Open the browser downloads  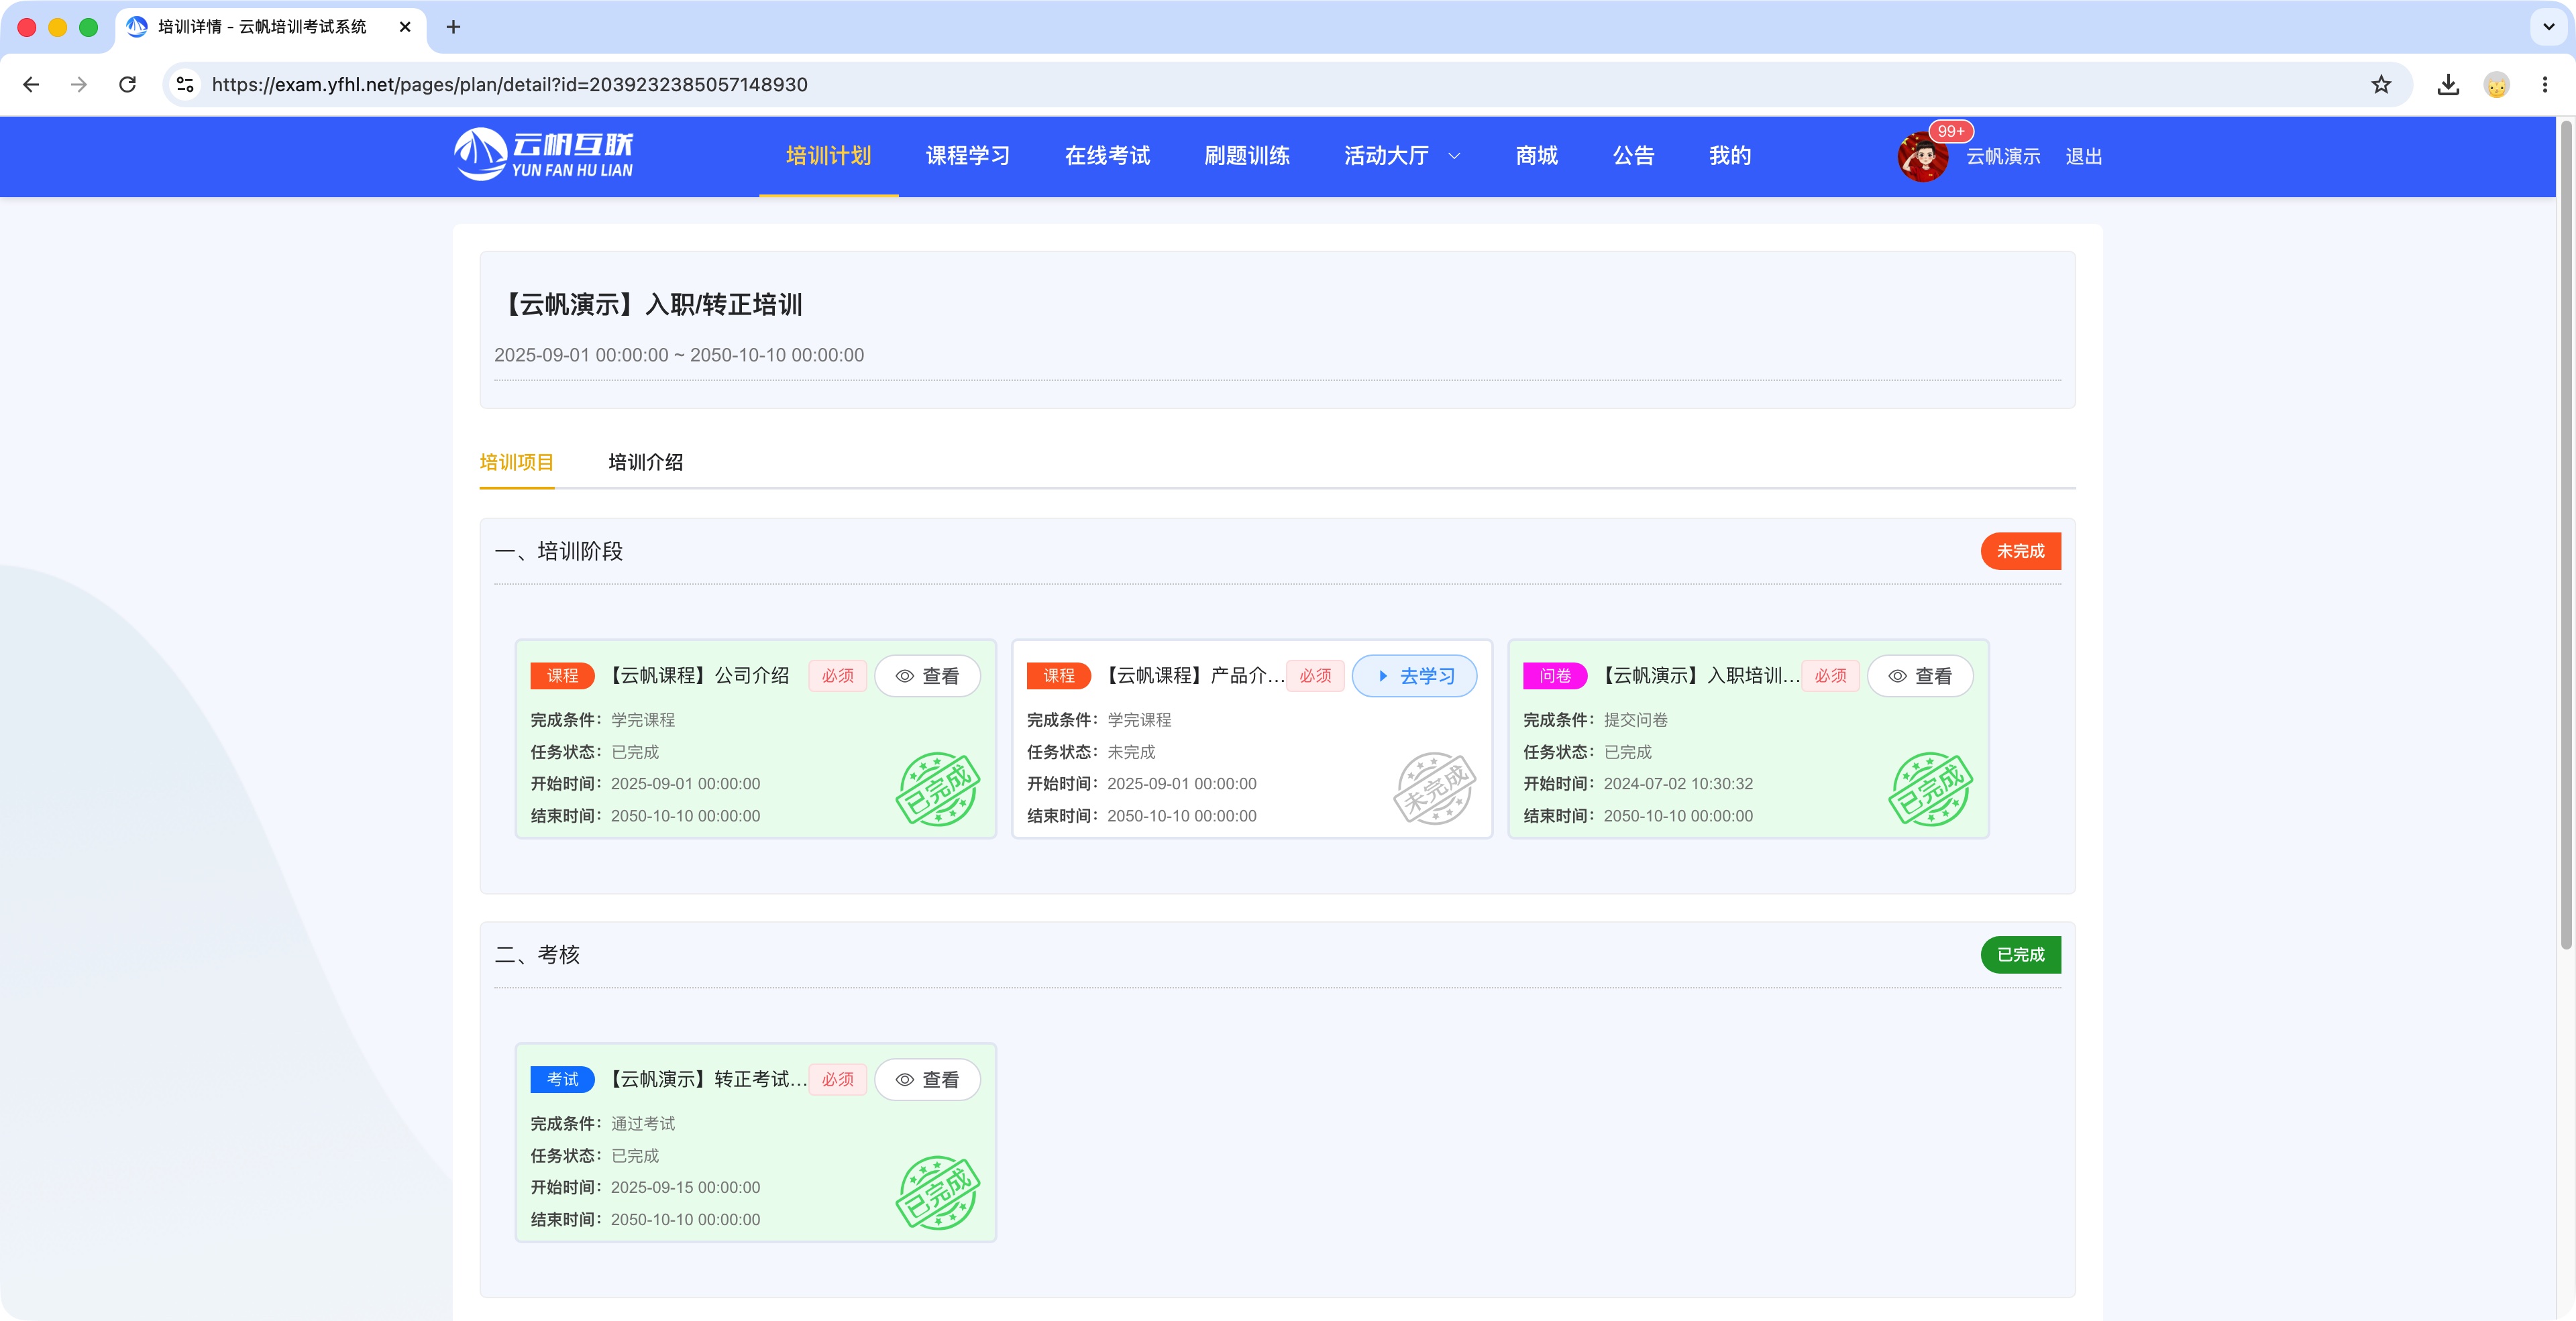pyautogui.click(x=2448, y=85)
